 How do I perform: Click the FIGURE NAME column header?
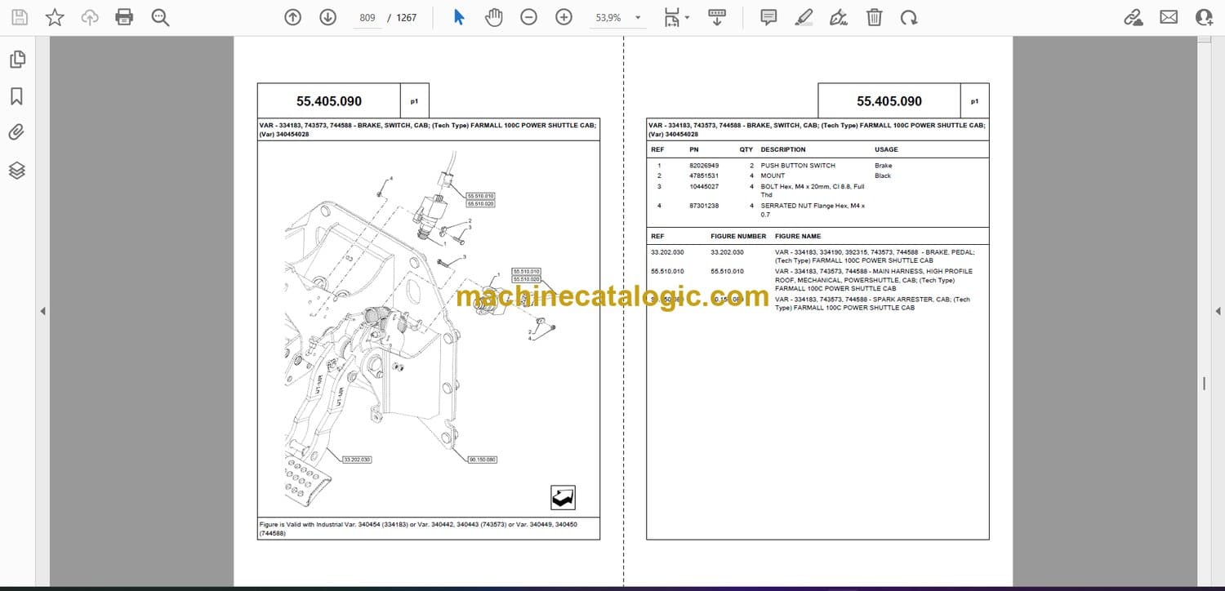coord(798,236)
